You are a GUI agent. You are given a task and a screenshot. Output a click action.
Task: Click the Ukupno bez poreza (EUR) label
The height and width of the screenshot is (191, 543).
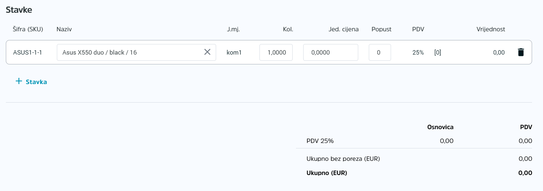[343, 159]
